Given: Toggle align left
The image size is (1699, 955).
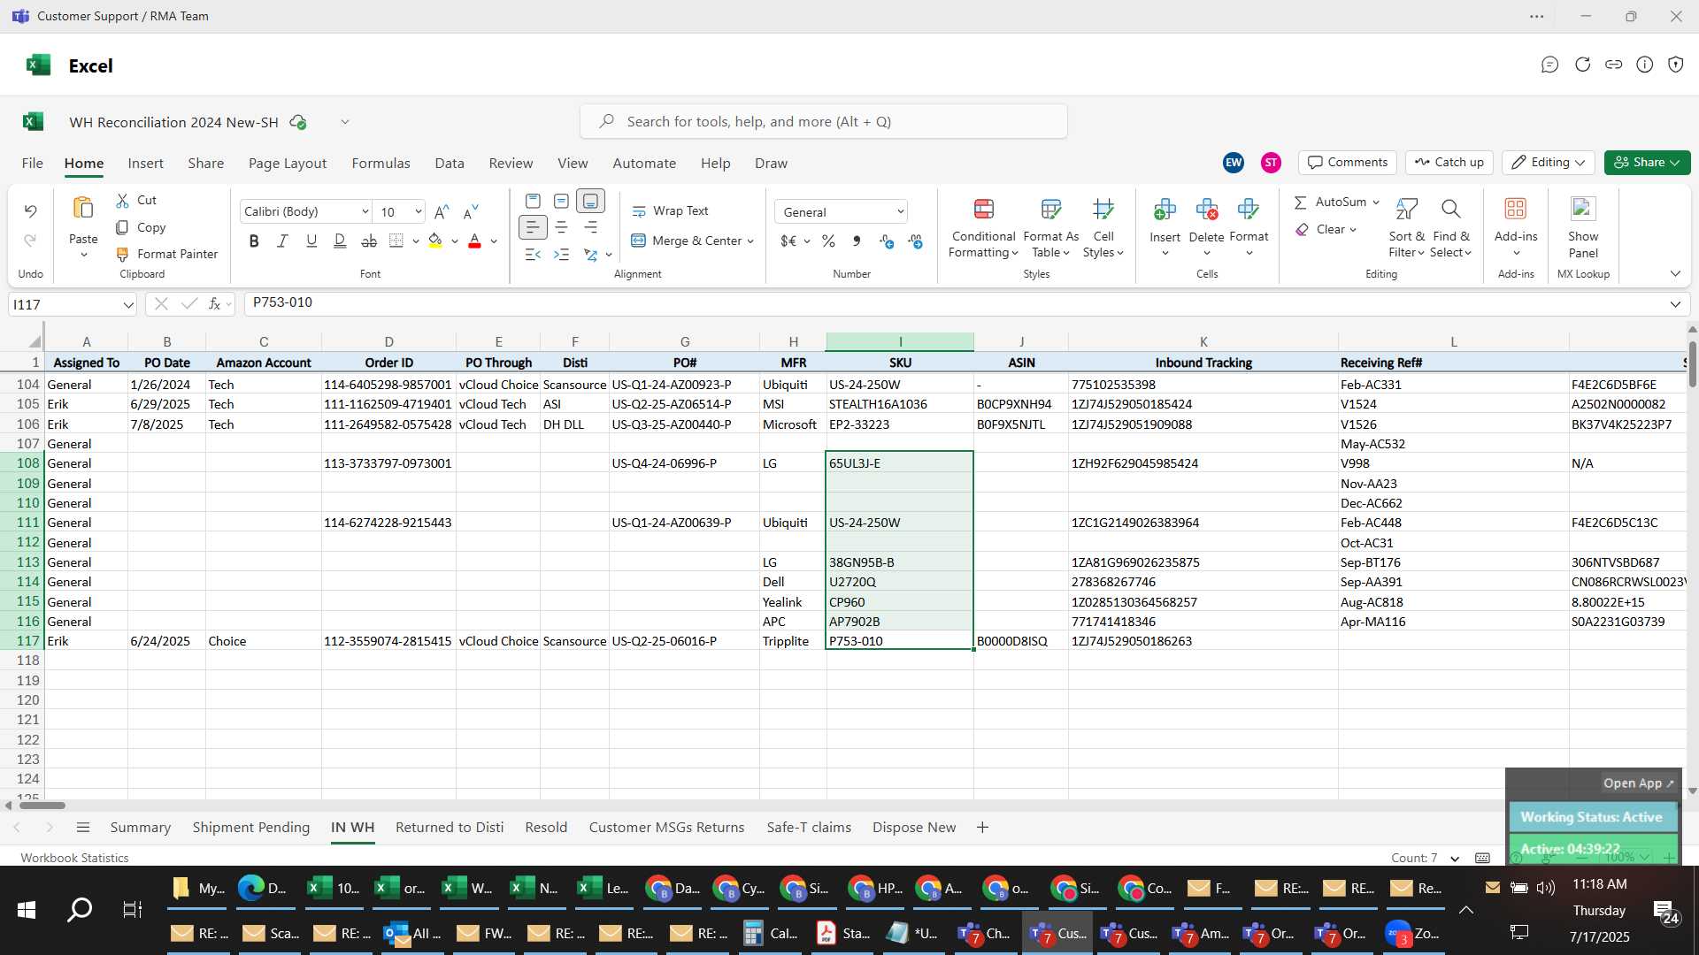Looking at the screenshot, I should pyautogui.click(x=533, y=227).
